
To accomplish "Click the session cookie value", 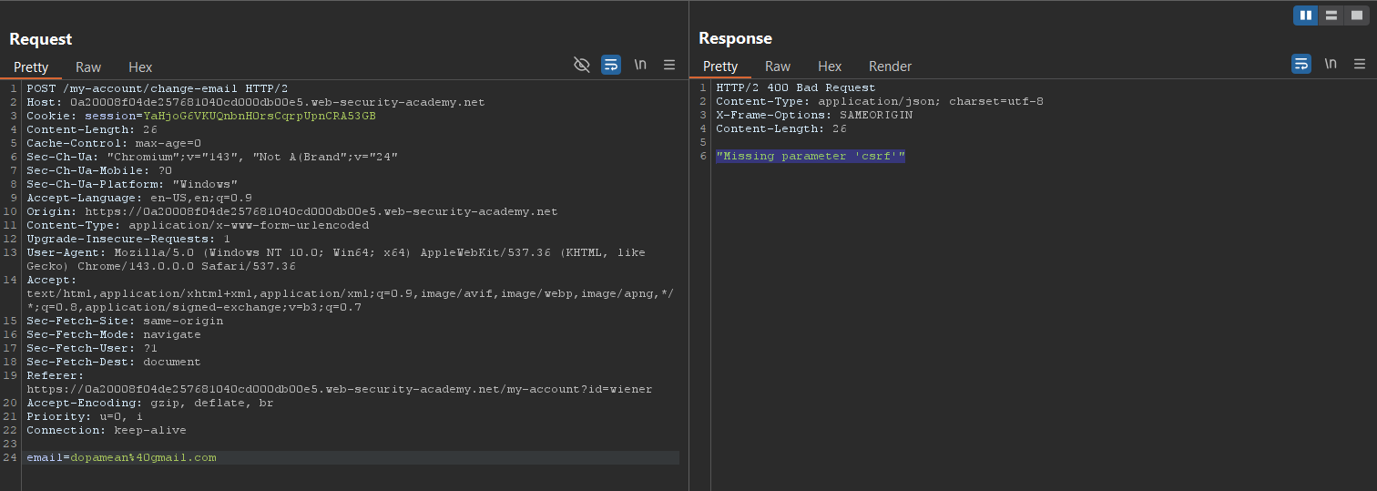I will (x=260, y=116).
